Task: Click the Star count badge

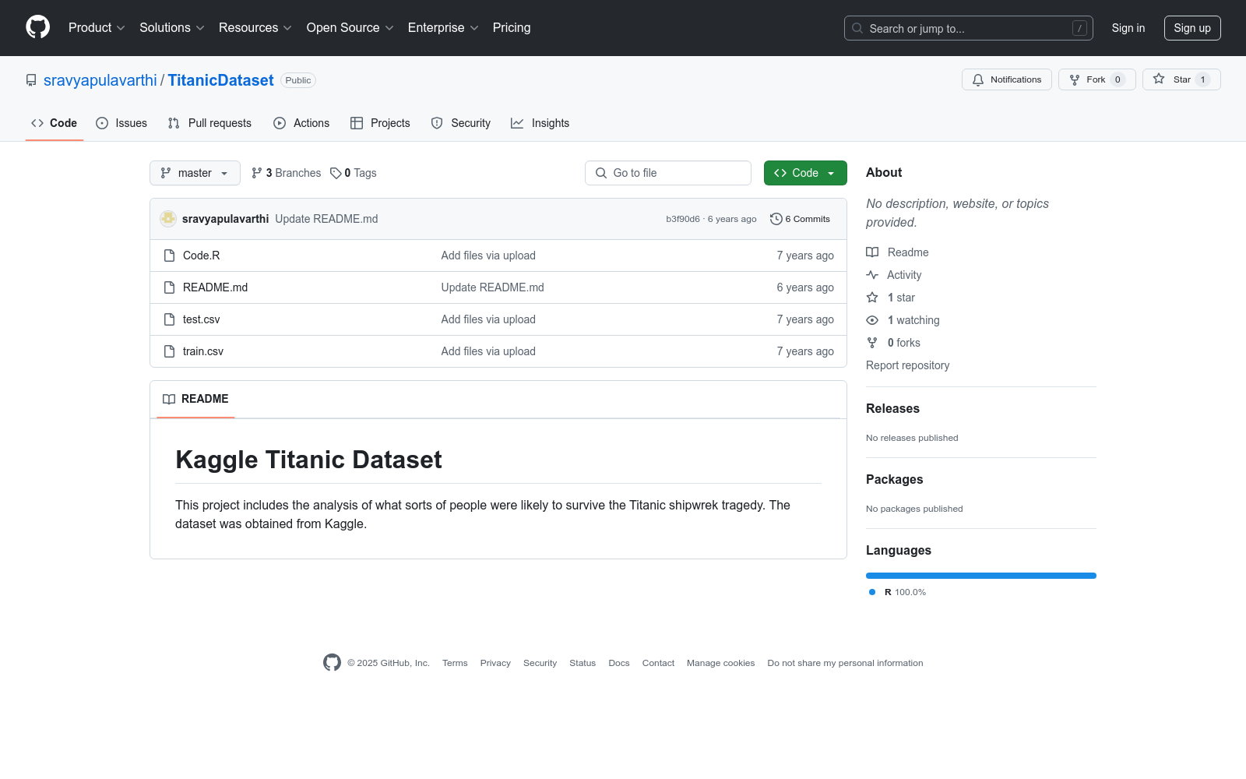Action: click(1202, 79)
